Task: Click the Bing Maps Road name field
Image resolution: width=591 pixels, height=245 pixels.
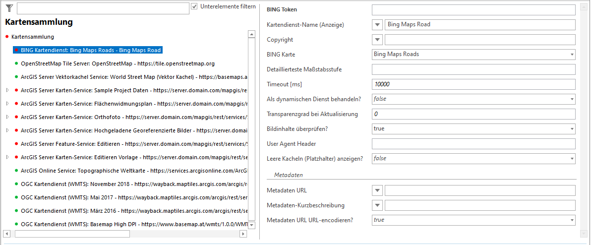Action: [x=480, y=25]
